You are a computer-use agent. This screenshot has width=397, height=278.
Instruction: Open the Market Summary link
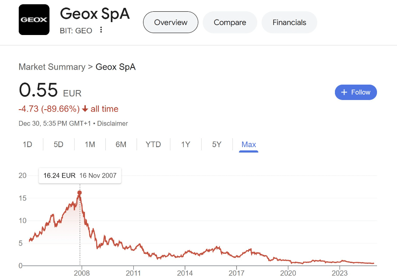click(x=52, y=67)
